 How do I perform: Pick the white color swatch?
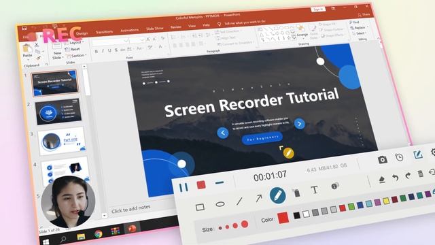point(306,214)
